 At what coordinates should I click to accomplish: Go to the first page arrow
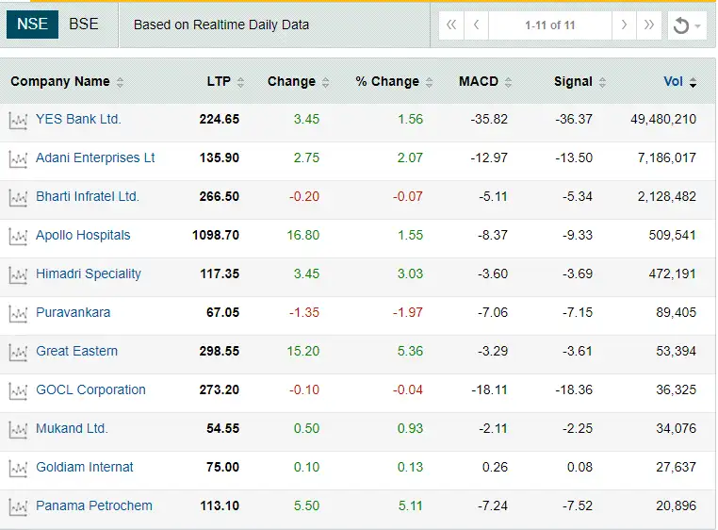451,25
